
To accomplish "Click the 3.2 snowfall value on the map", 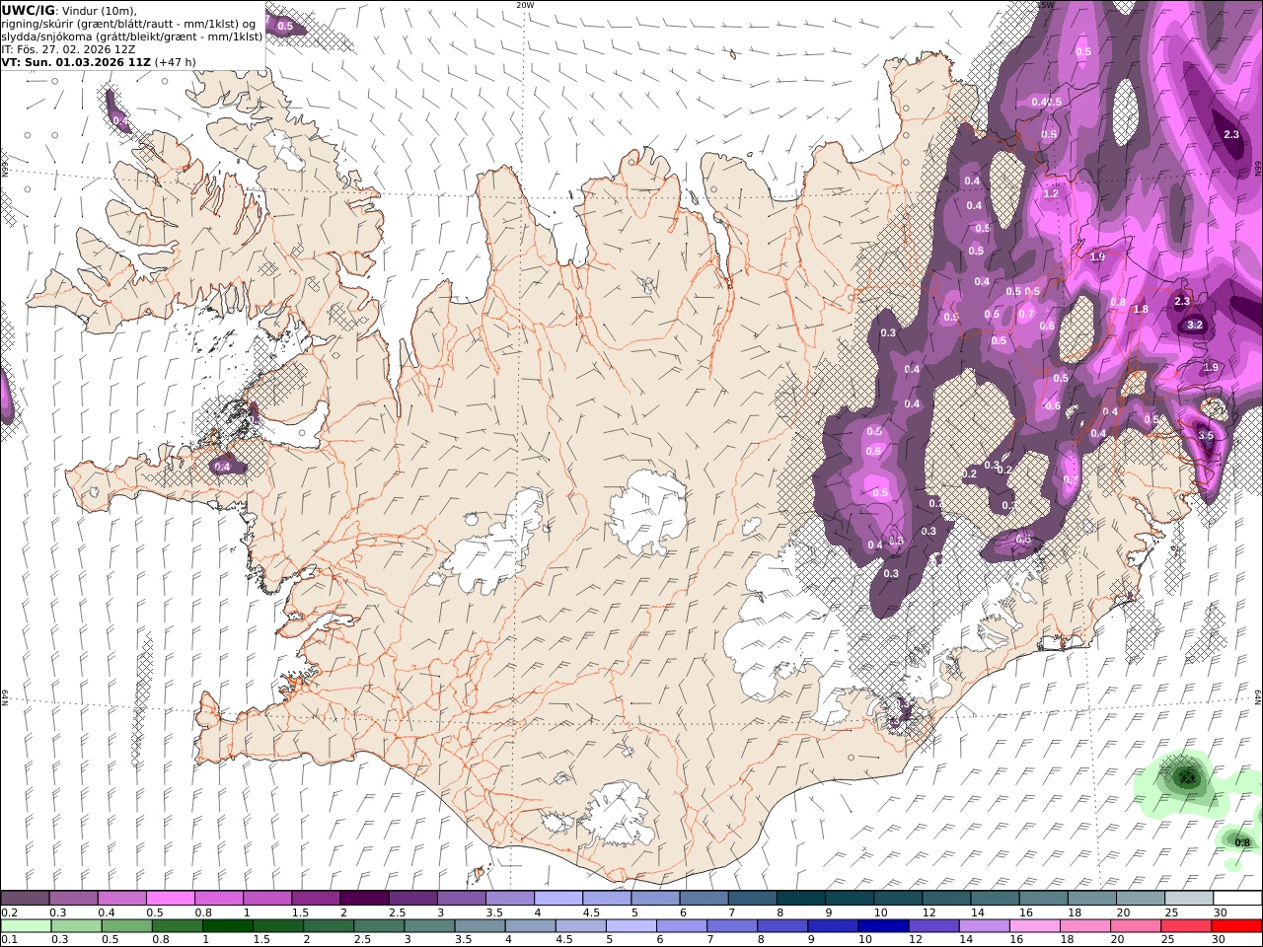I will 1195,325.
